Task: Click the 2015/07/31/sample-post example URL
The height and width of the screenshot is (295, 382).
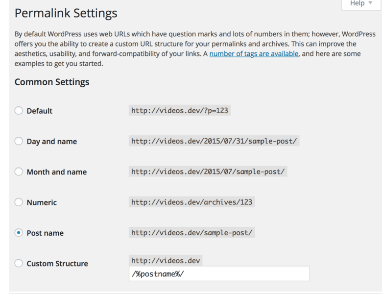Action: pos(214,141)
